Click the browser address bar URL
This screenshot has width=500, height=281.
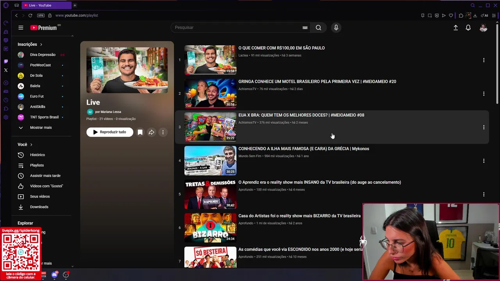pyautogui.click(x=77, y=15)
